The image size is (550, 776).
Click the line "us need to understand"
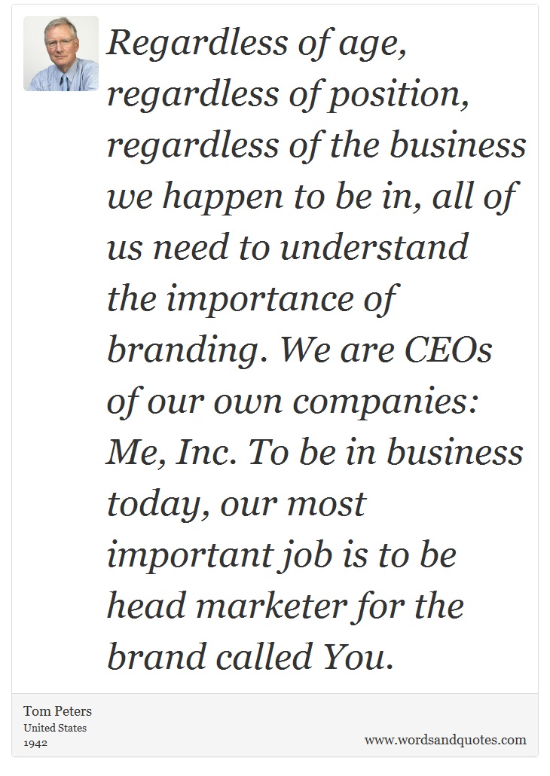pyautogui.click(x=288, y=249)
